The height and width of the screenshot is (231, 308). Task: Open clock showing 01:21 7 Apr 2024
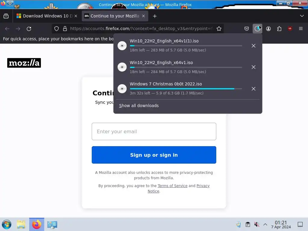[281, 224]
